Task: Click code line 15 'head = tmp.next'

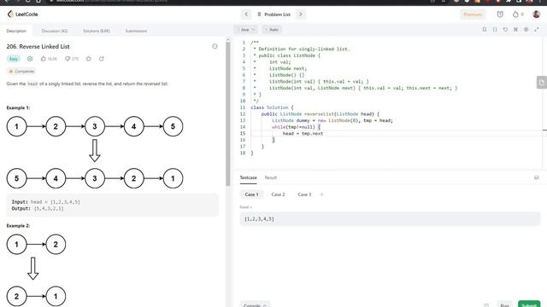Action: [303, 133]
